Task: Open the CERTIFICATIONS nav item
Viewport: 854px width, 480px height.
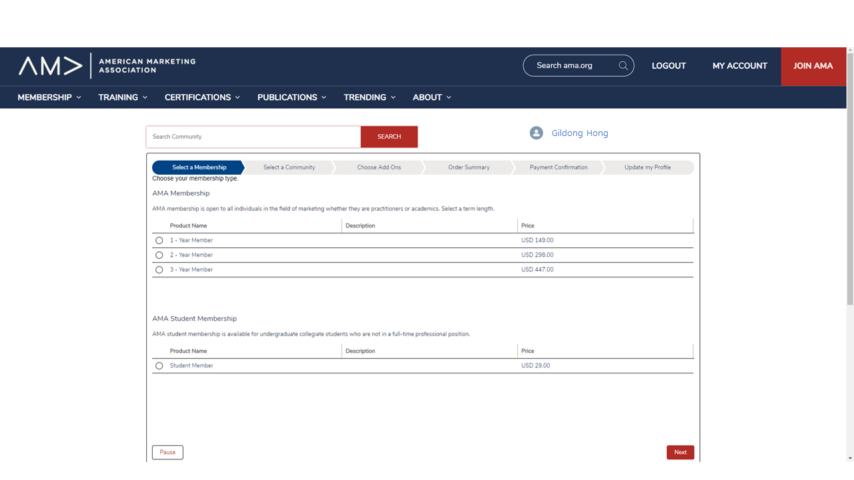Action: (197, 97)
